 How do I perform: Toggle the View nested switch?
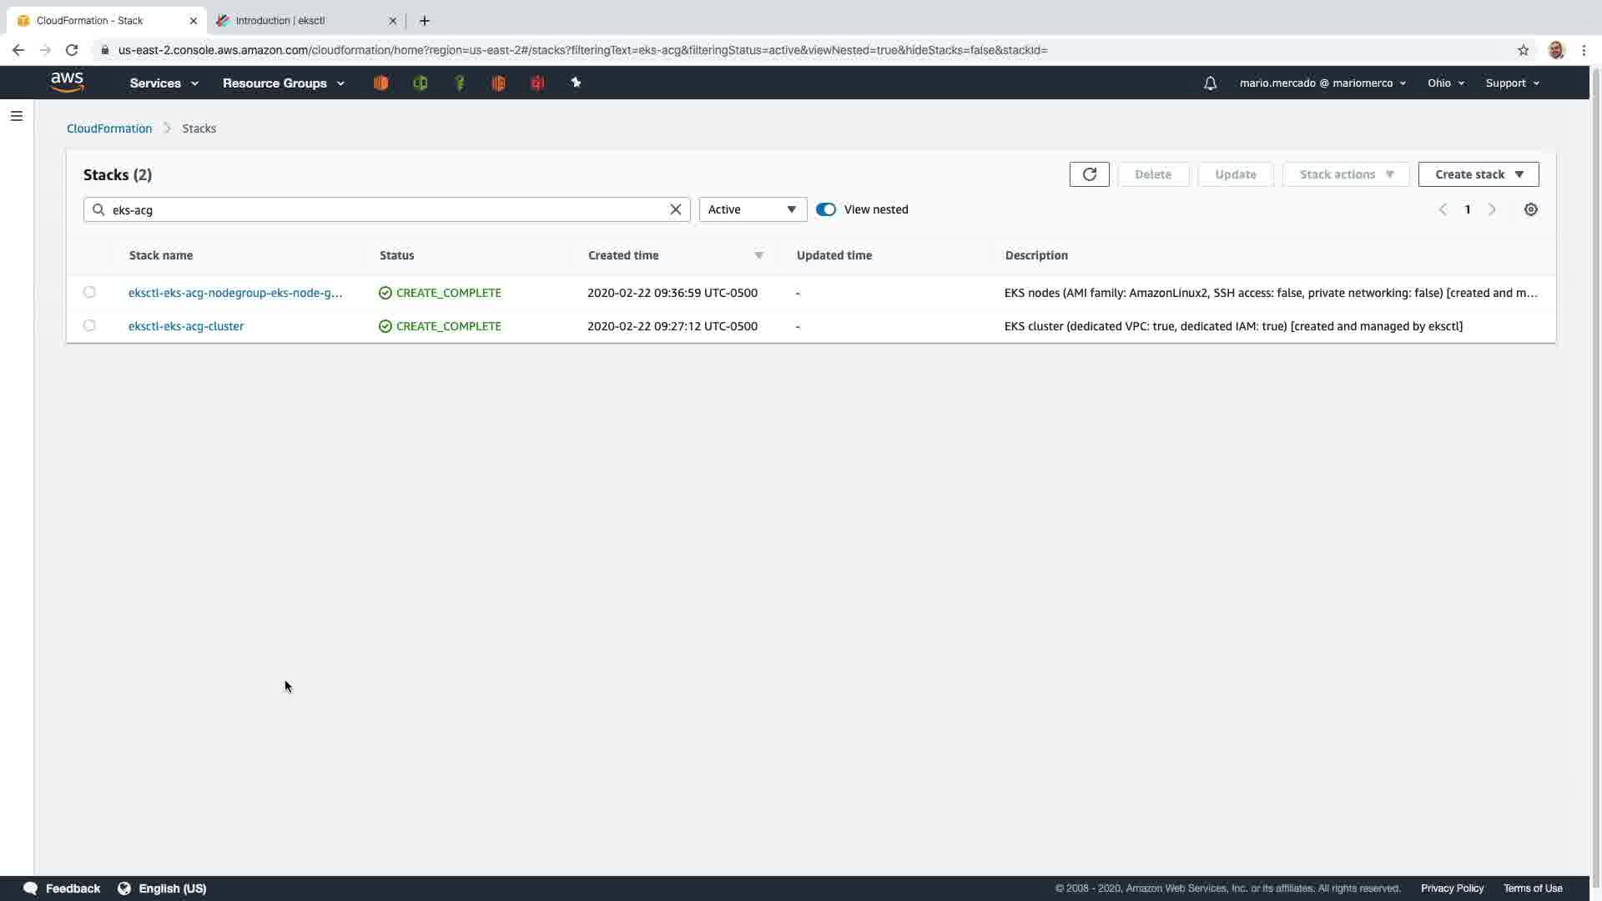coord(826,209)
